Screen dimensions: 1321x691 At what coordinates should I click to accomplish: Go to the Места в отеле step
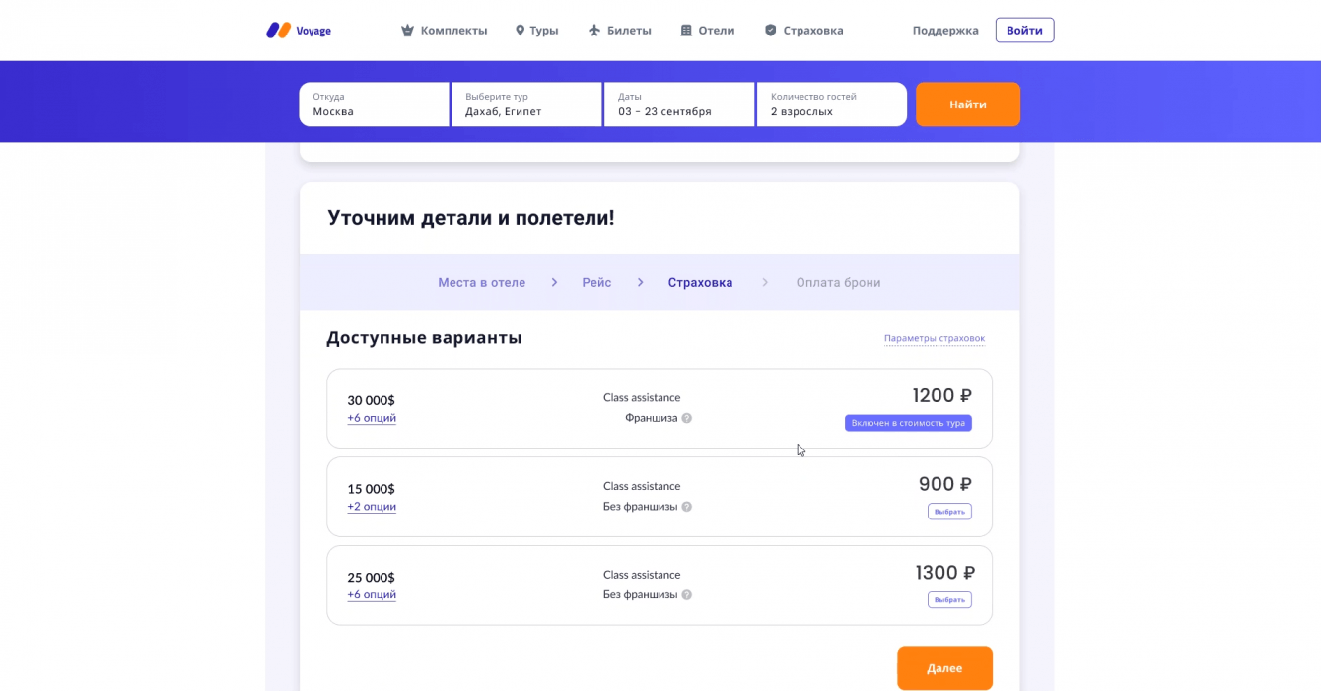(x=481, y=283)
